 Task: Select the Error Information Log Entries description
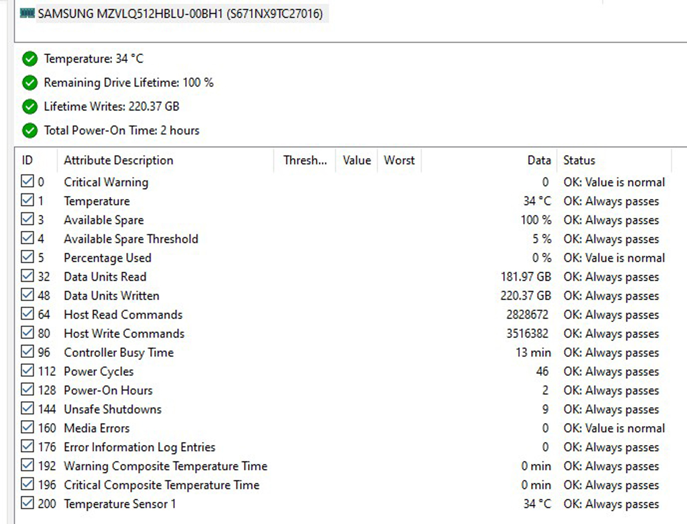[x=139, y=447]
